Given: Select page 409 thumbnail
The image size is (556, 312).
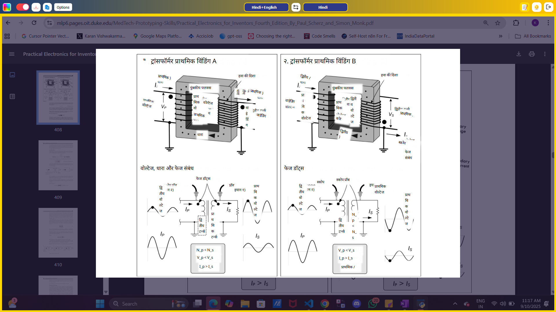Looking at the screenshot, I should 58,165.
